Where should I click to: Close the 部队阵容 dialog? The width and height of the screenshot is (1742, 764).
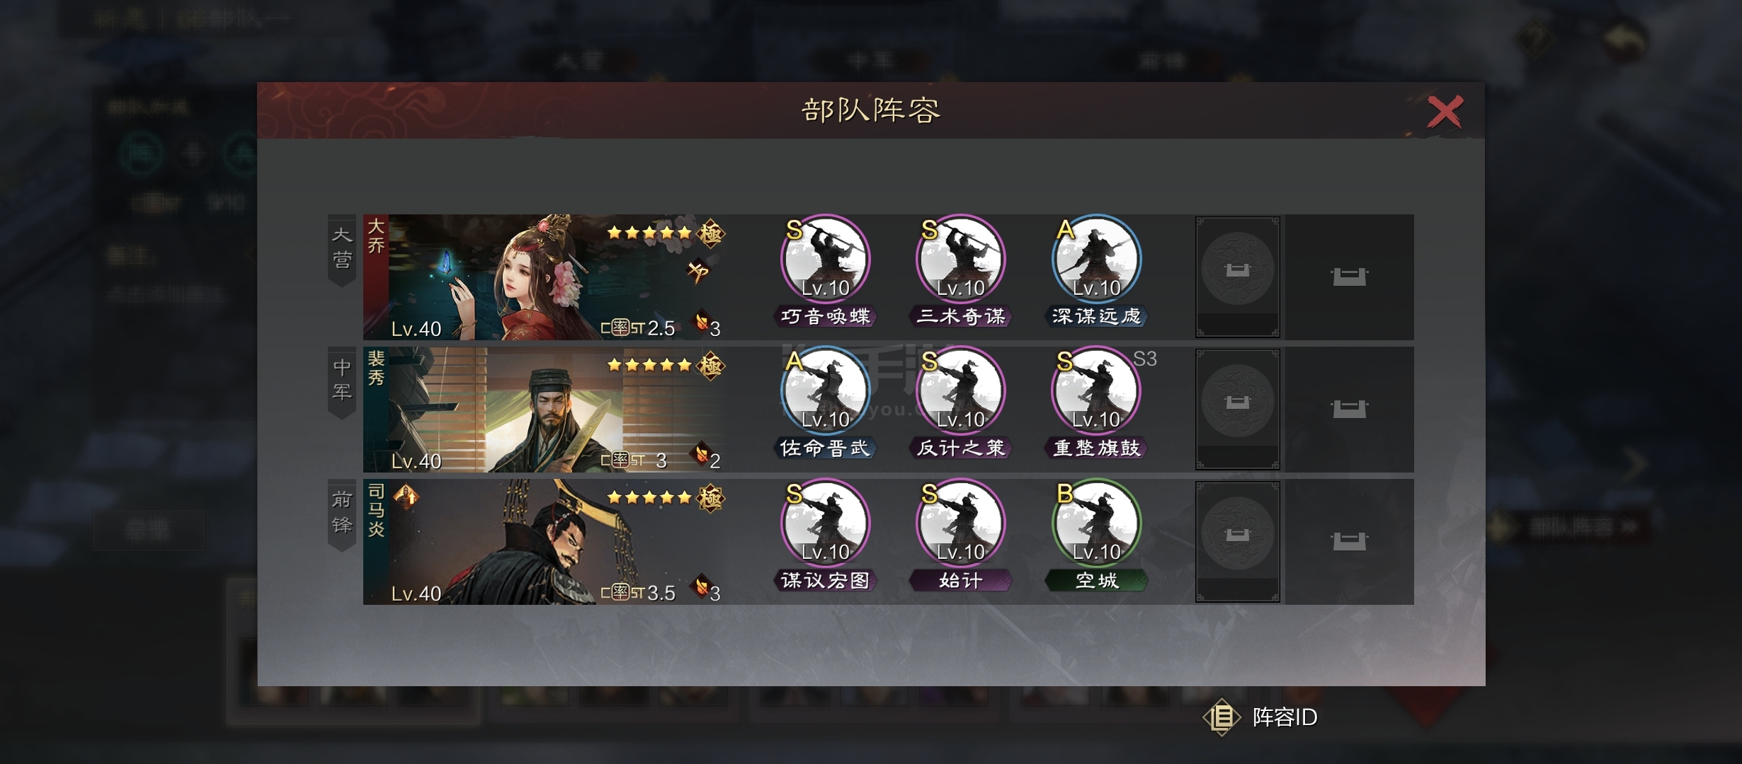[x=1445, y=112]
